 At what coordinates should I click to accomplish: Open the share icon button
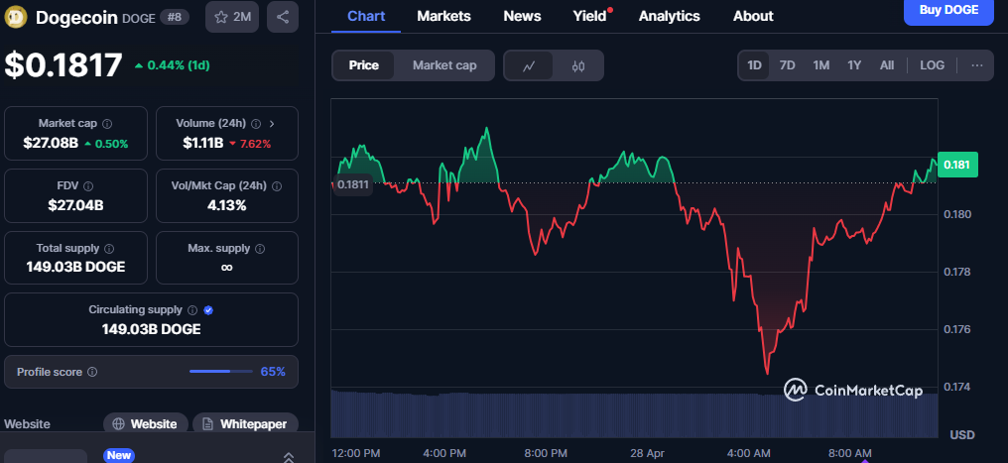(x=282, y=17)
